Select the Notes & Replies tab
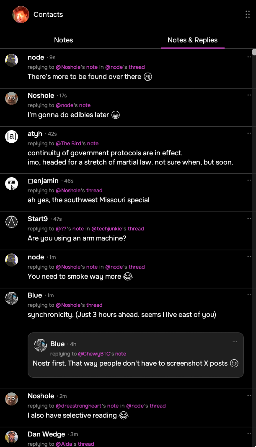Screen dimensions: 256x447 click(x=192, y=40)
